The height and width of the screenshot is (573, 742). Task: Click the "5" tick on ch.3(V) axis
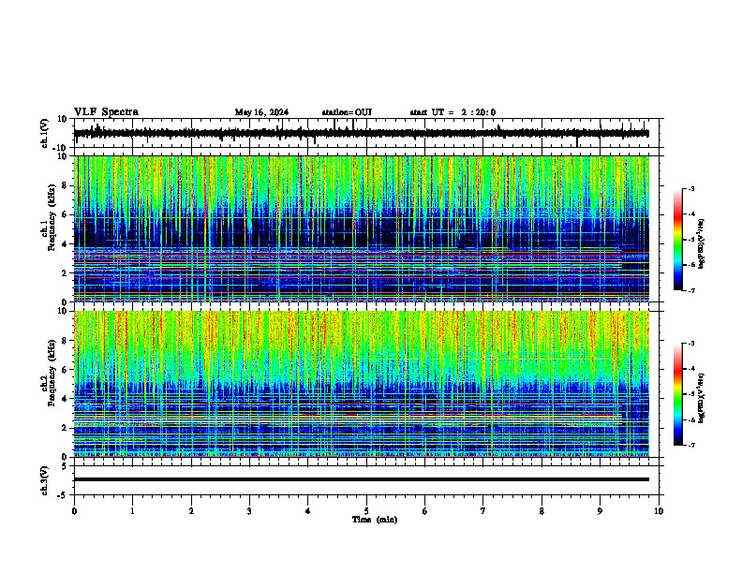[x=66, y=466]
